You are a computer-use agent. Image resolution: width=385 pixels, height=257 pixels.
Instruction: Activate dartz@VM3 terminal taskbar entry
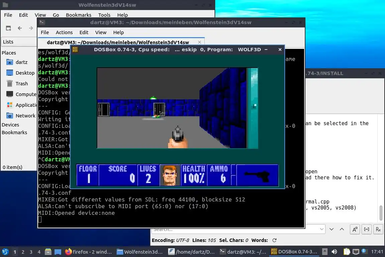pyautogui.click(x=243, y=252)
